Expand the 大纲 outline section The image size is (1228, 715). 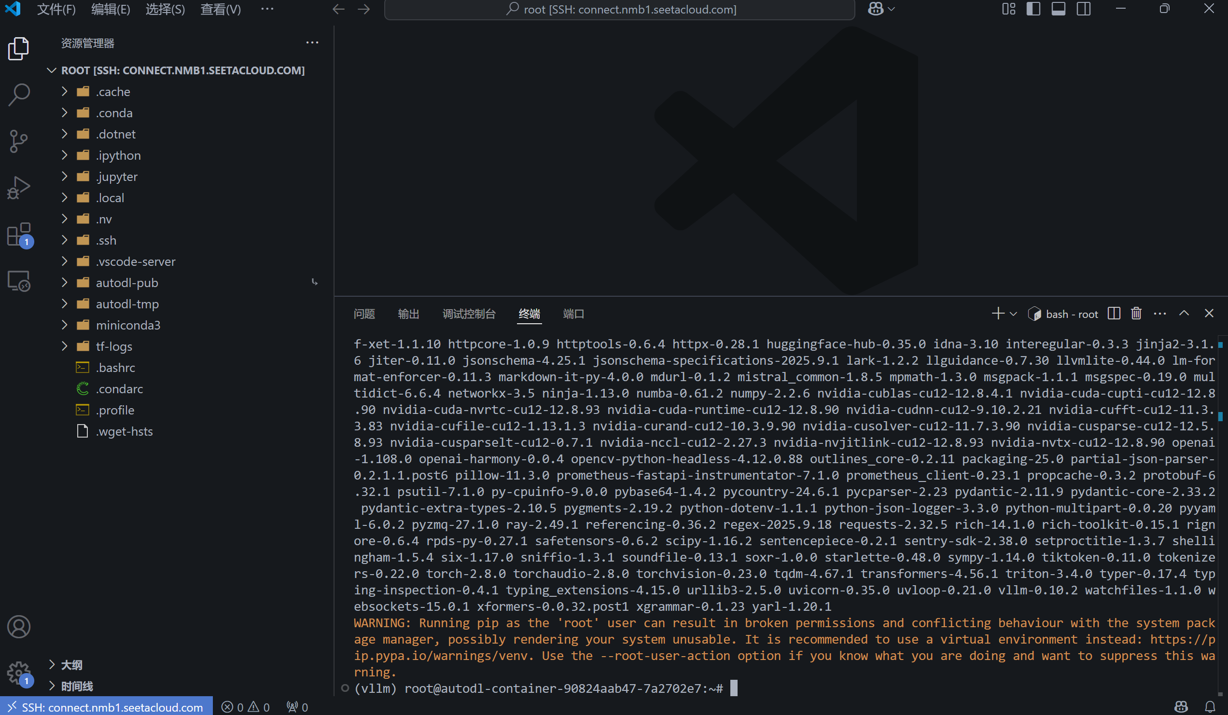click(x=71, y=664)
